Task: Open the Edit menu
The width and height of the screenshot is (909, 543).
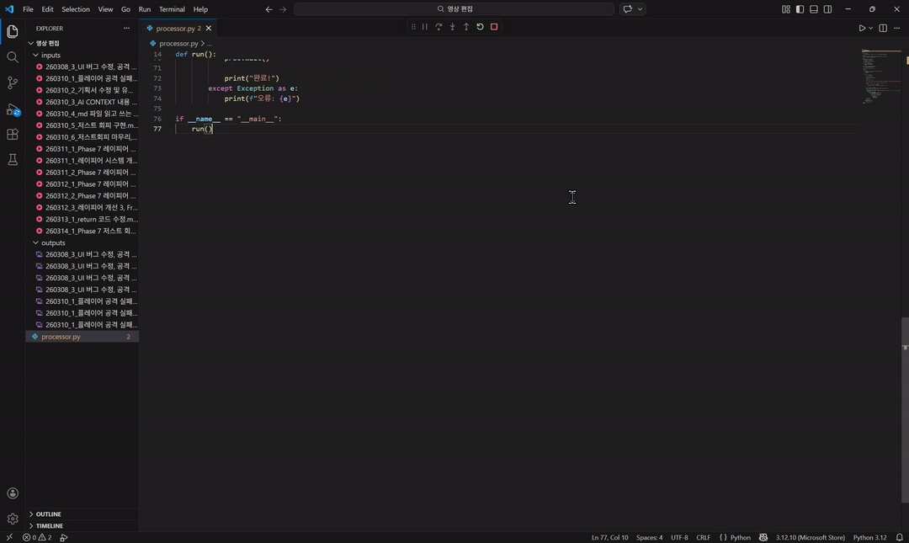Action: [x=47, y=9]
